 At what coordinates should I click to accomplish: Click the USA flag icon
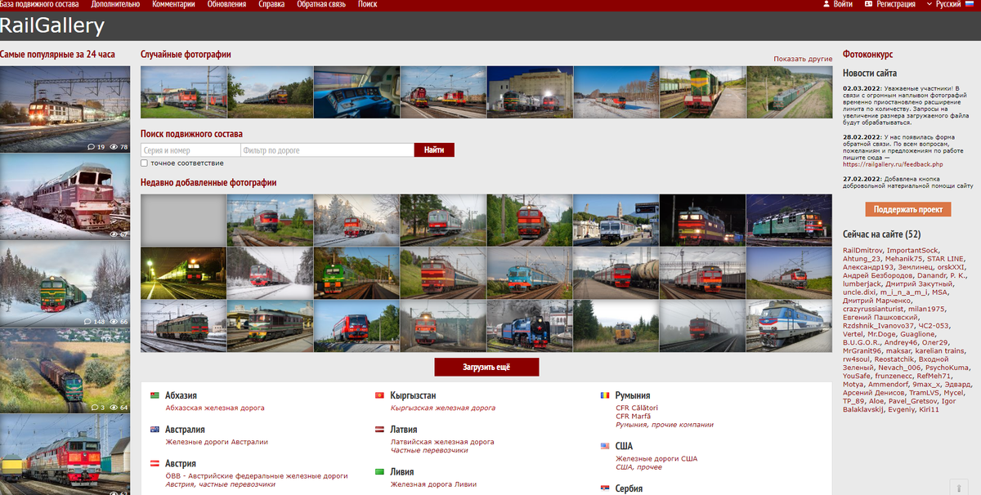(605, 447)
